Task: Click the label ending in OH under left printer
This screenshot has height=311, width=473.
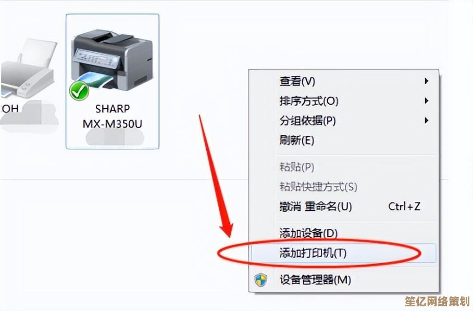Action: 10,108
